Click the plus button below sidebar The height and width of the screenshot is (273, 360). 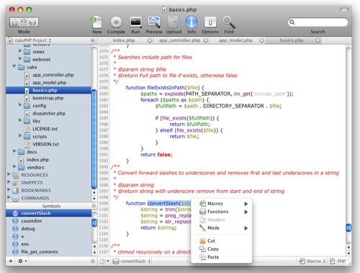pyautogui.click(x=11, y=261)
